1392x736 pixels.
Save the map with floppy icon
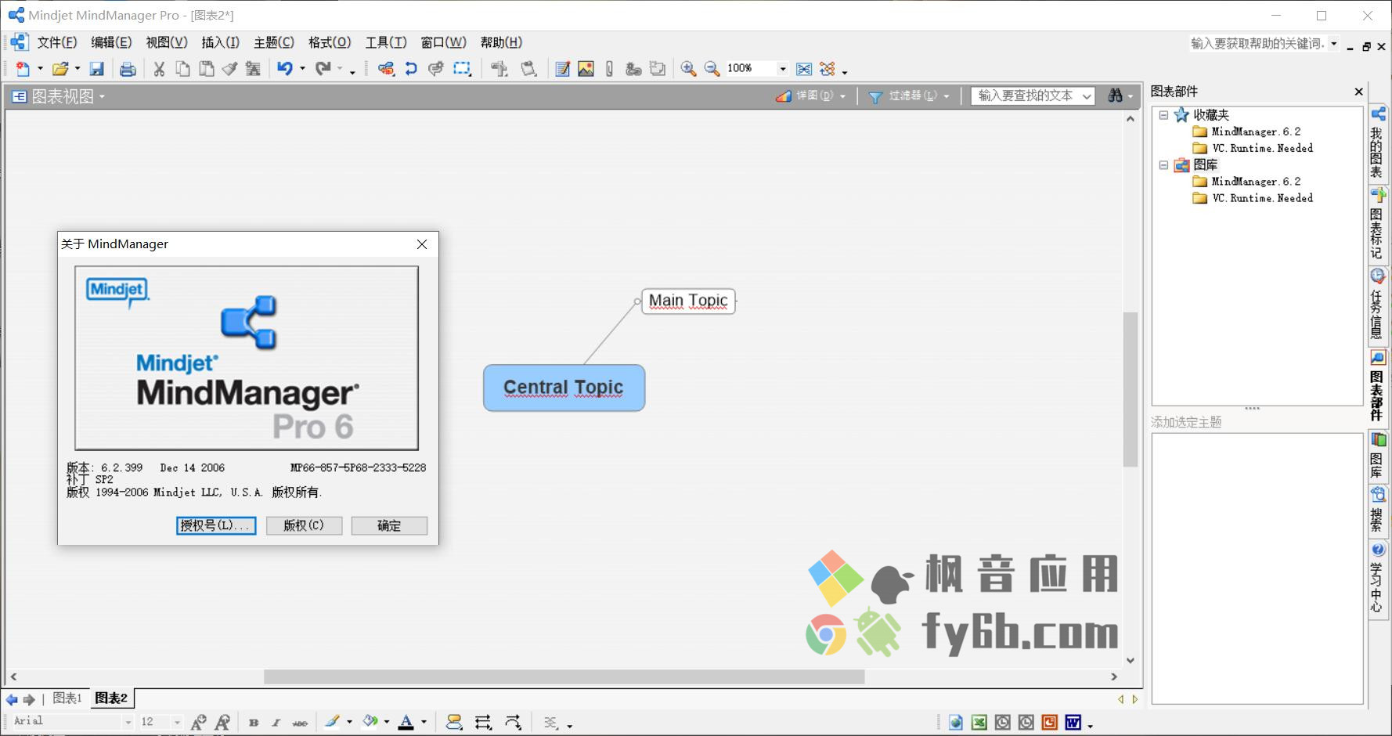pyautogui.click(x=96, y=69)
